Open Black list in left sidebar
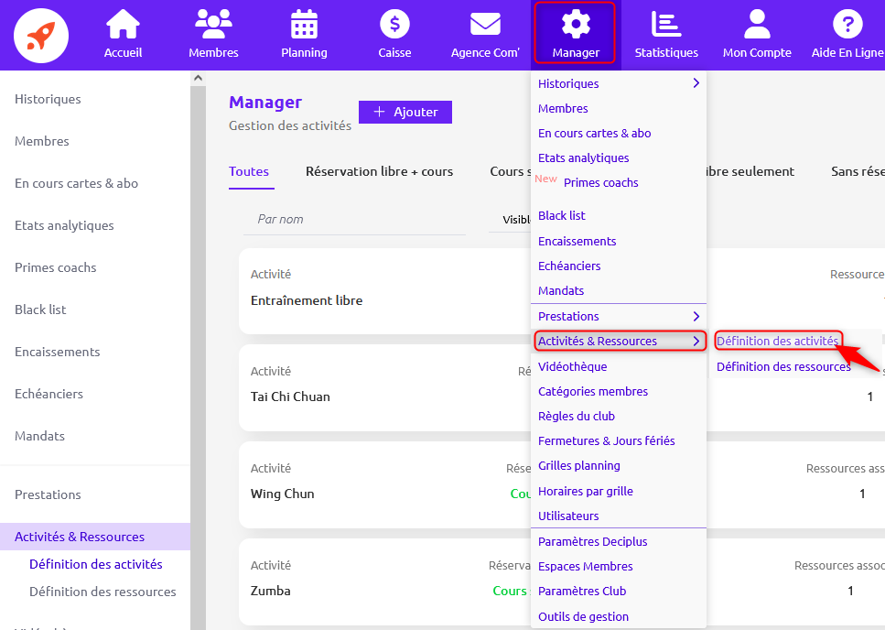 40,310
